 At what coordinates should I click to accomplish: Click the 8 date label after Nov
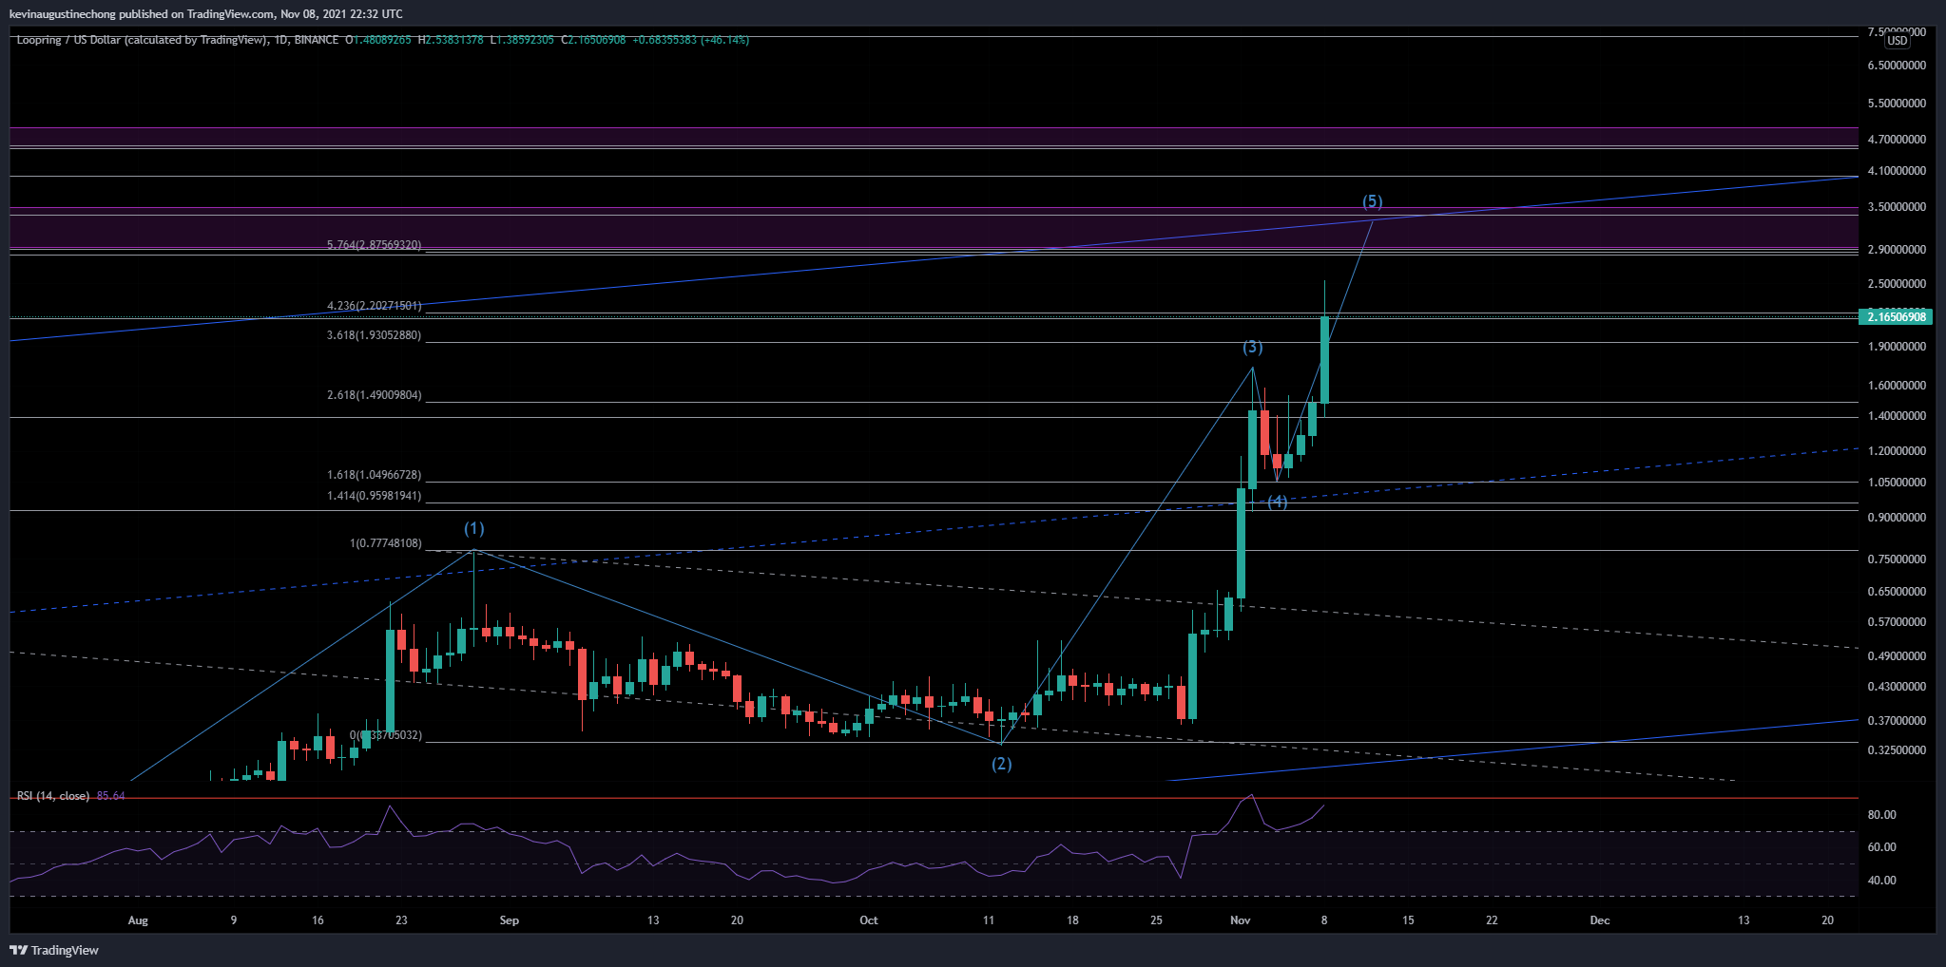click(1324, 920)
